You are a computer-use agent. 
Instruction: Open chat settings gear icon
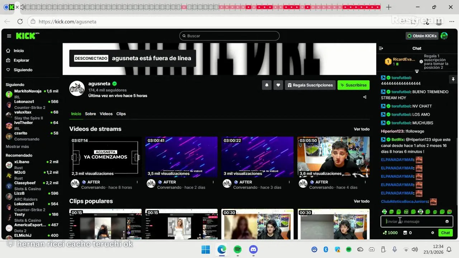click(432, 233)
